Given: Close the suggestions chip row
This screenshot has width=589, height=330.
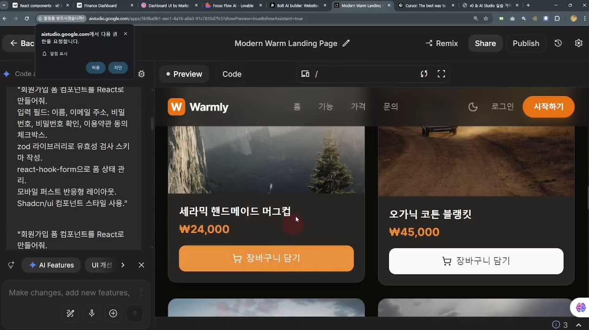Looking at the screenshot, I should [141, 265].
